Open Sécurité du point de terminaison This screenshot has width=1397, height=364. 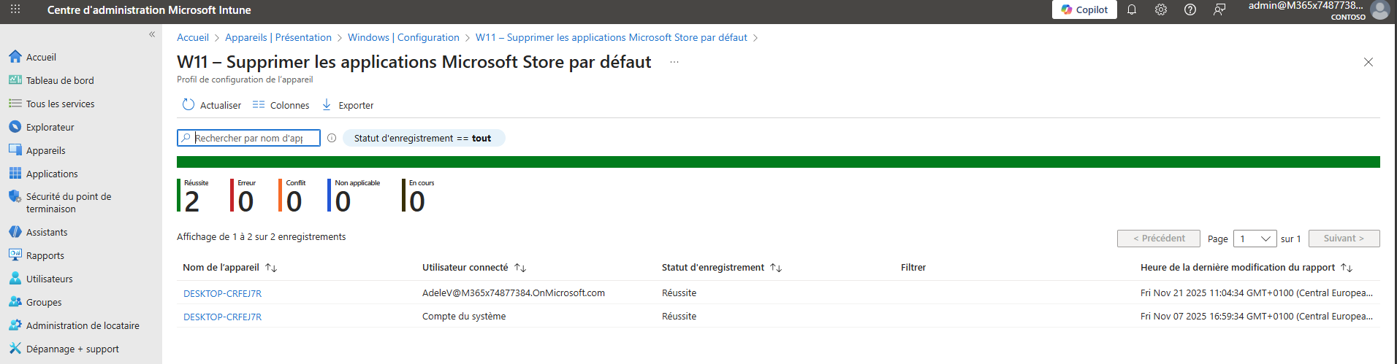click(x=69, y=202)
